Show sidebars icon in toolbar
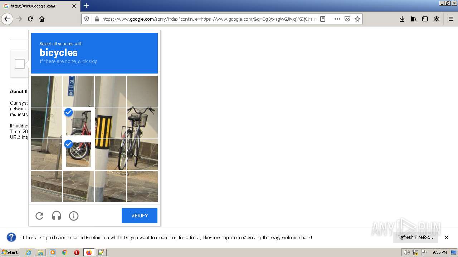This screenshot has width=458, height=257. pyautogui.click(x=425, y=19)
